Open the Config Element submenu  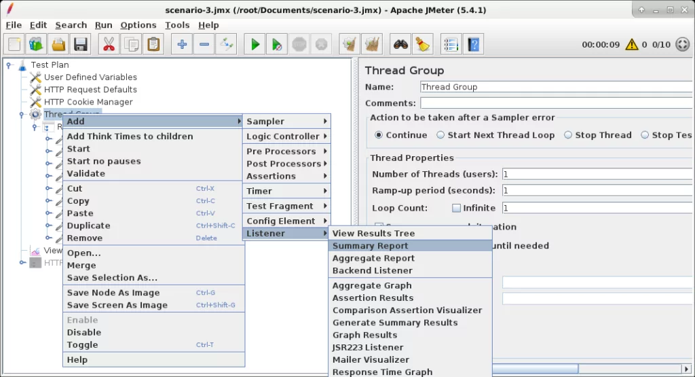pyautogui.click(x=286, y=221)
